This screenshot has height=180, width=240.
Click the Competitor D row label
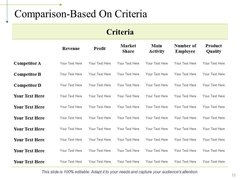click(x=27, y=85)
